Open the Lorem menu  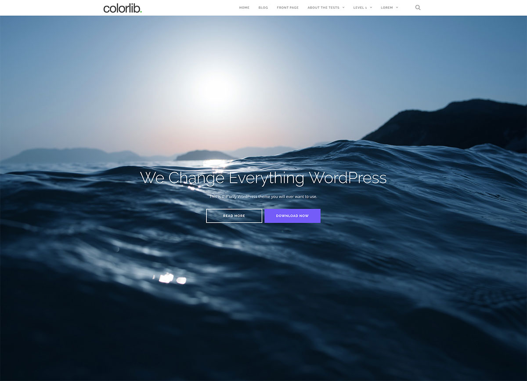coord(386,7)
